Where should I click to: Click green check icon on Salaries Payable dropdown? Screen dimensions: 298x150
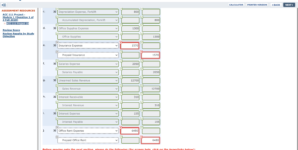coord(57,69)
